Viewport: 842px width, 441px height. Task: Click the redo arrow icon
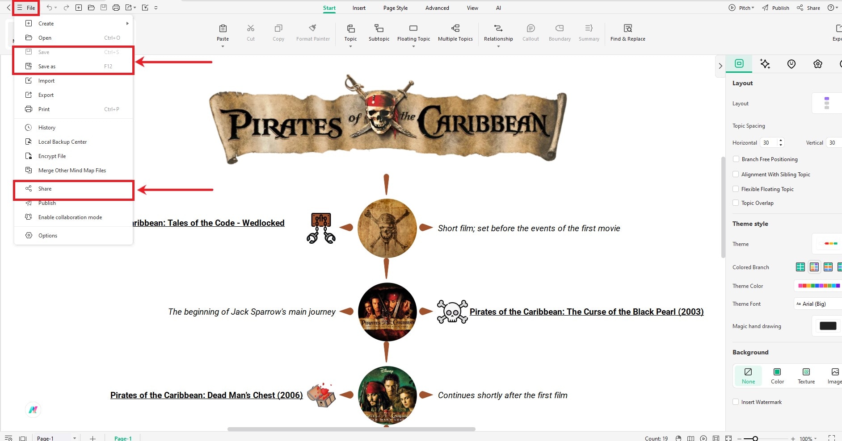66,8
